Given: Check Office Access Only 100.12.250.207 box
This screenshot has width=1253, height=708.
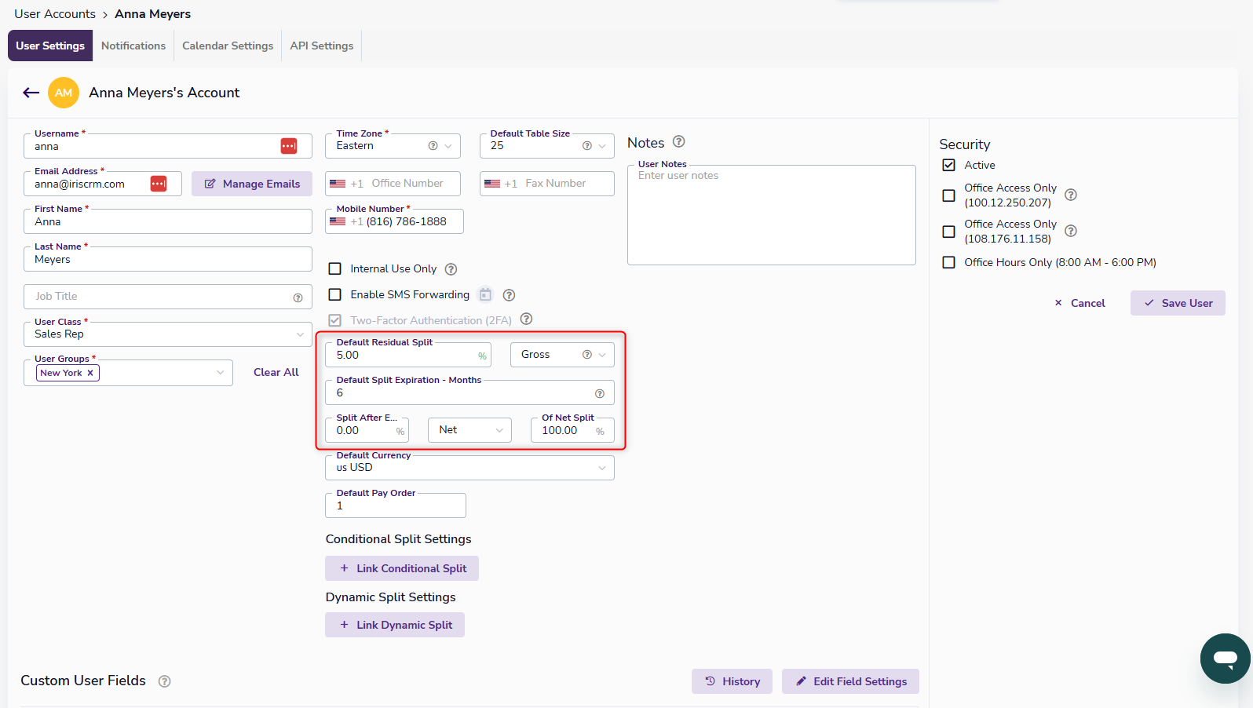Looking at the screenshot, I should 948,195.
